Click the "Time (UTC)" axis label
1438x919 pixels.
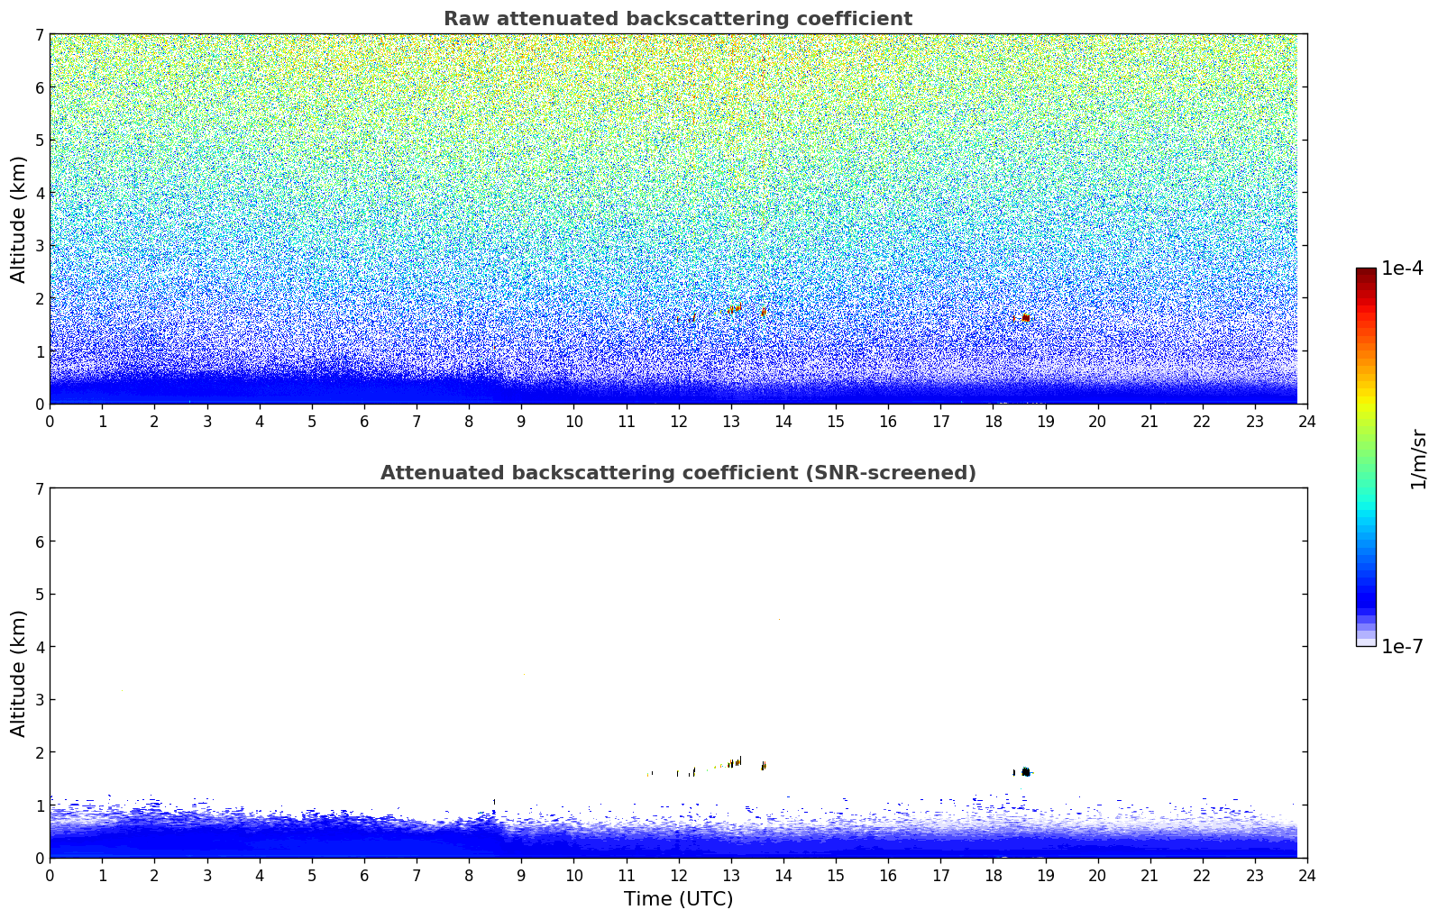pyautogui.click(x=678, y=899)
